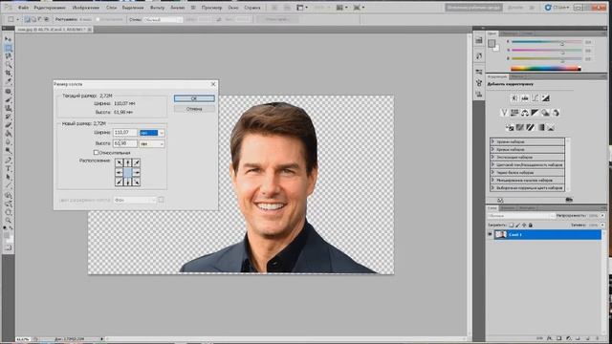Click the foreground color swatch in Color panel

tap(492, 43)
